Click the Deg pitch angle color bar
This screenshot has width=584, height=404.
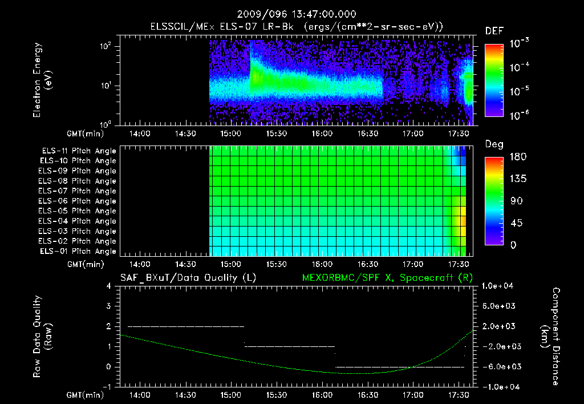pos(494,201)
